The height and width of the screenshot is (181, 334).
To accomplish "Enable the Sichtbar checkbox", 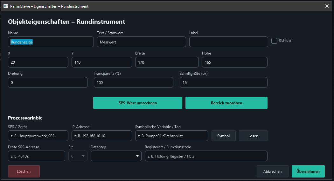I will pos(274,41).
